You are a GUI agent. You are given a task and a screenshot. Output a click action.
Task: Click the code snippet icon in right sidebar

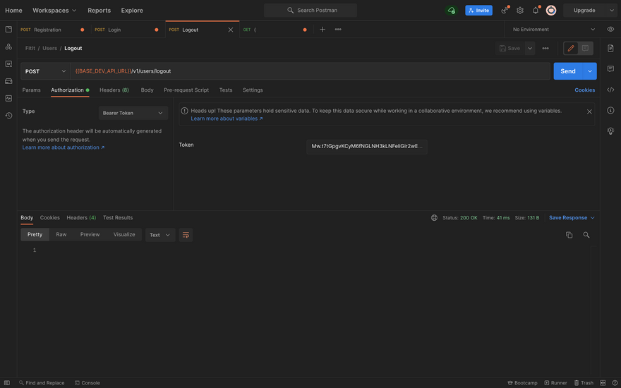tap(610, 90)
